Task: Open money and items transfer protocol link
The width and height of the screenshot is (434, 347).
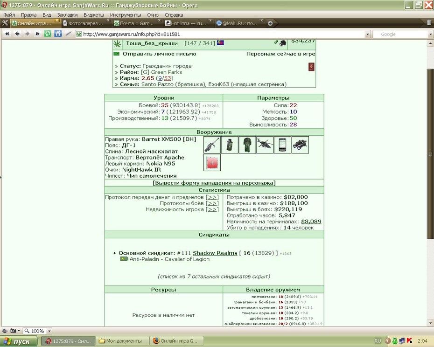Action: pyautogui.click(x=212, y=197)
